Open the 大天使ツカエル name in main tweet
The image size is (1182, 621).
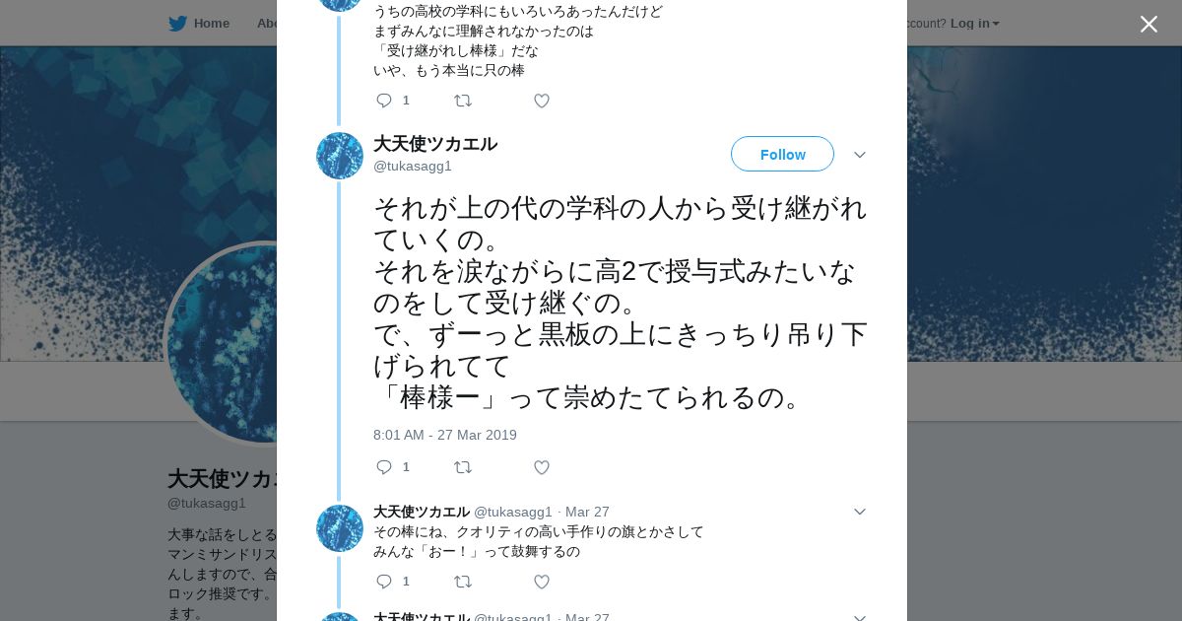[435, 144]
